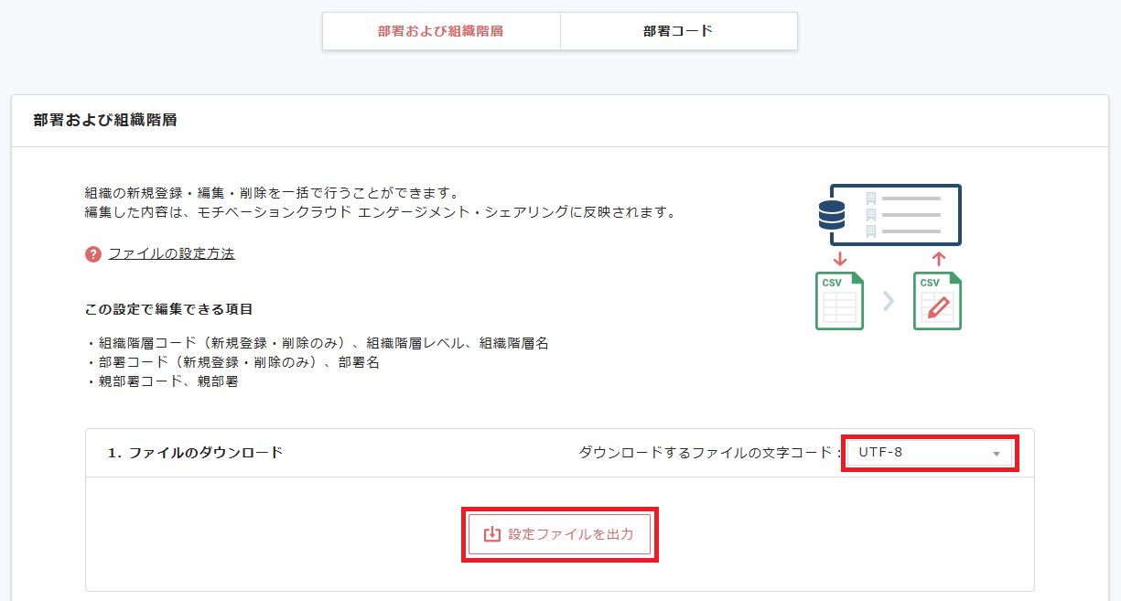Click the red question mark help icon
Viewport: 1121px width, 601px height.
point(93,252)
